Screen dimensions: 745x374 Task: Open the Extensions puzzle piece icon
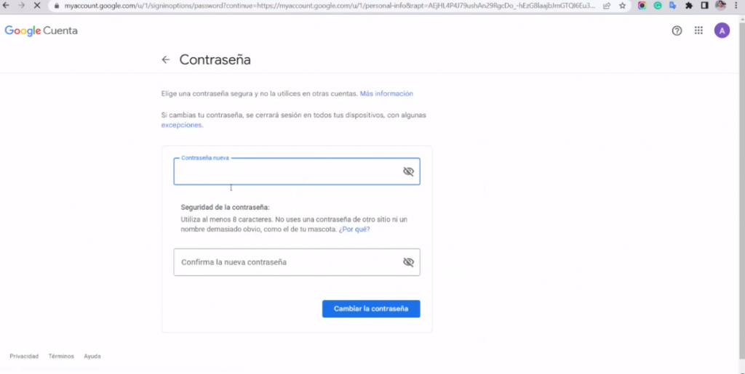click(x=689, y=5)
